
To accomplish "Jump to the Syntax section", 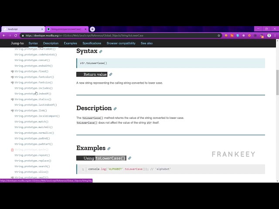I will (33, 44).
